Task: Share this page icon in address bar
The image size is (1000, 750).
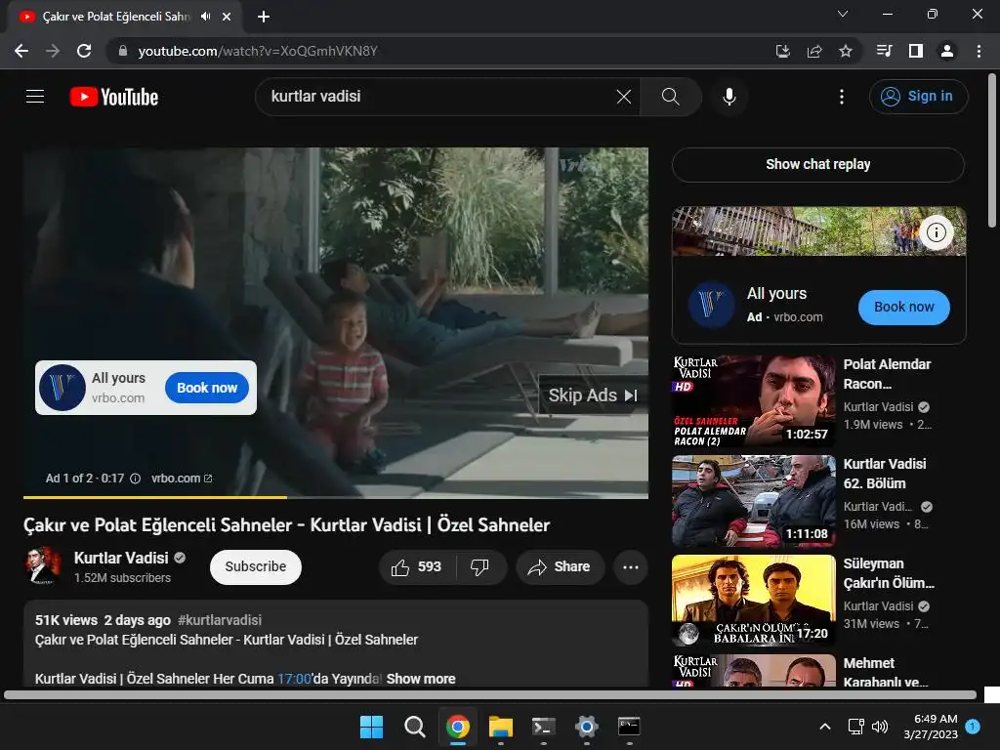Action: pos(814,51)
